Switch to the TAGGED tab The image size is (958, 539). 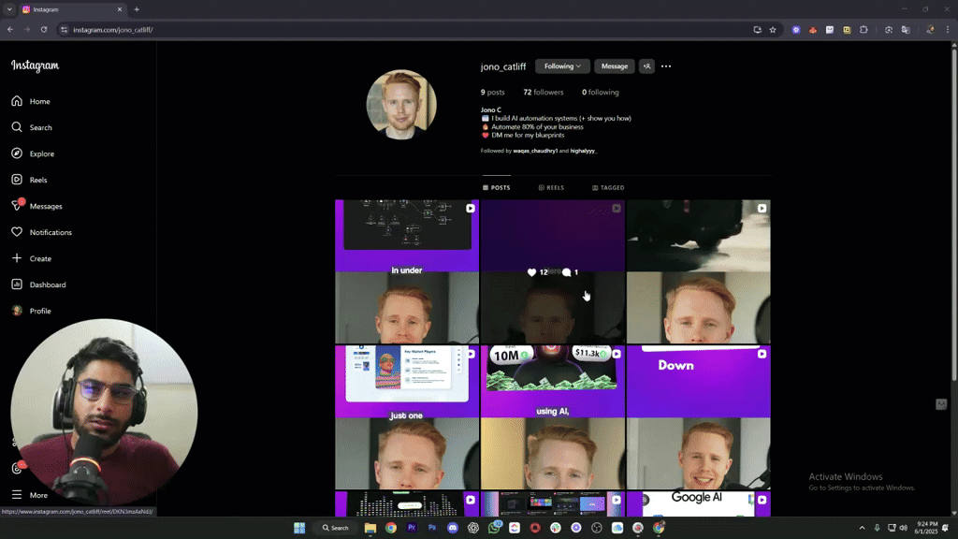tap(608, 187)
